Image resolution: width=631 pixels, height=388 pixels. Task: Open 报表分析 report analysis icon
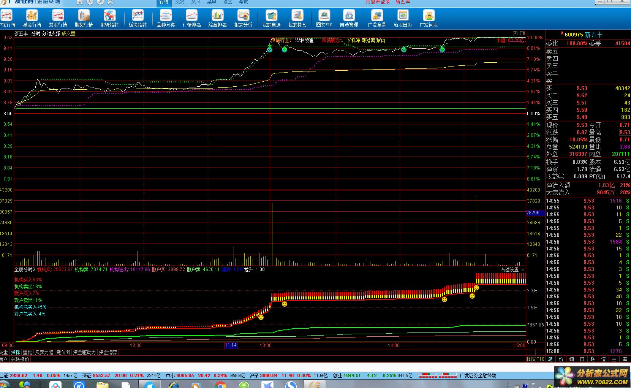243,18
